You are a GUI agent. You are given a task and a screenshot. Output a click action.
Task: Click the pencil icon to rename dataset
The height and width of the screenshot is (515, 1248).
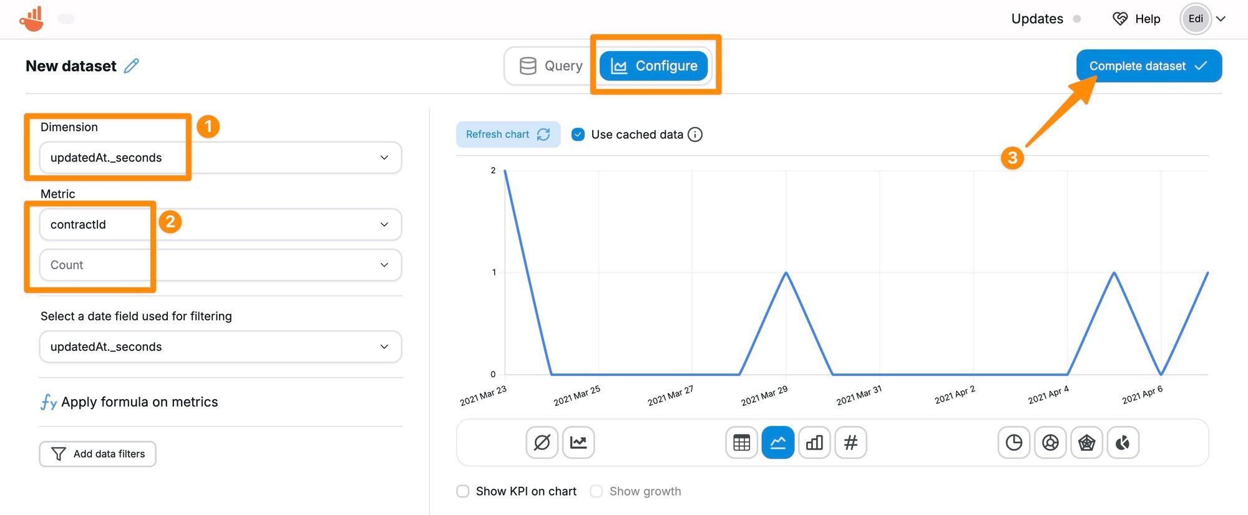(132, 66)
